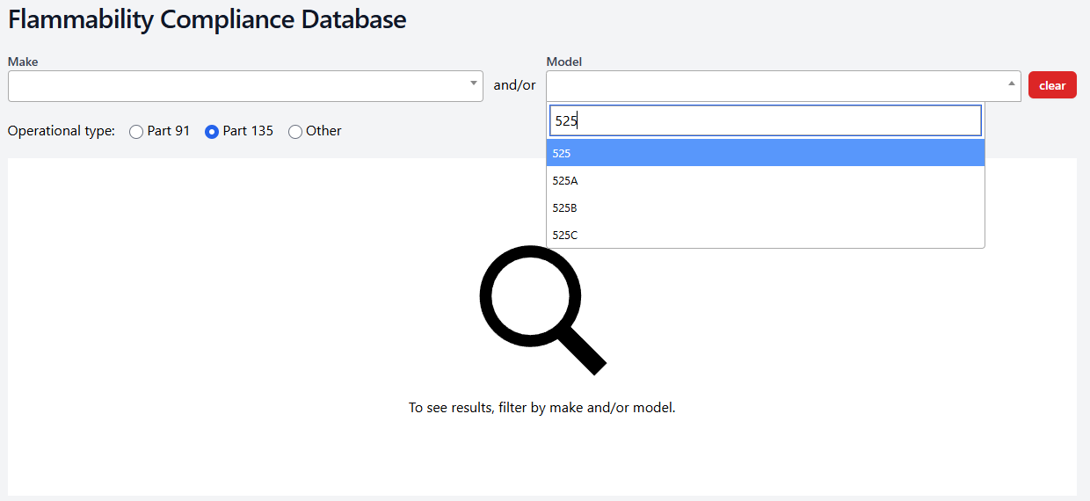
Task: Click the Model field label
Action: pyautogui.click(x=564, y=62)
